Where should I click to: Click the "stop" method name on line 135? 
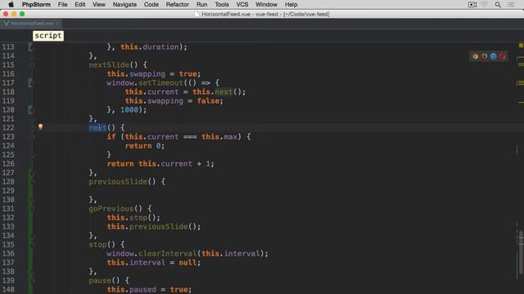(x=97, y=245)
